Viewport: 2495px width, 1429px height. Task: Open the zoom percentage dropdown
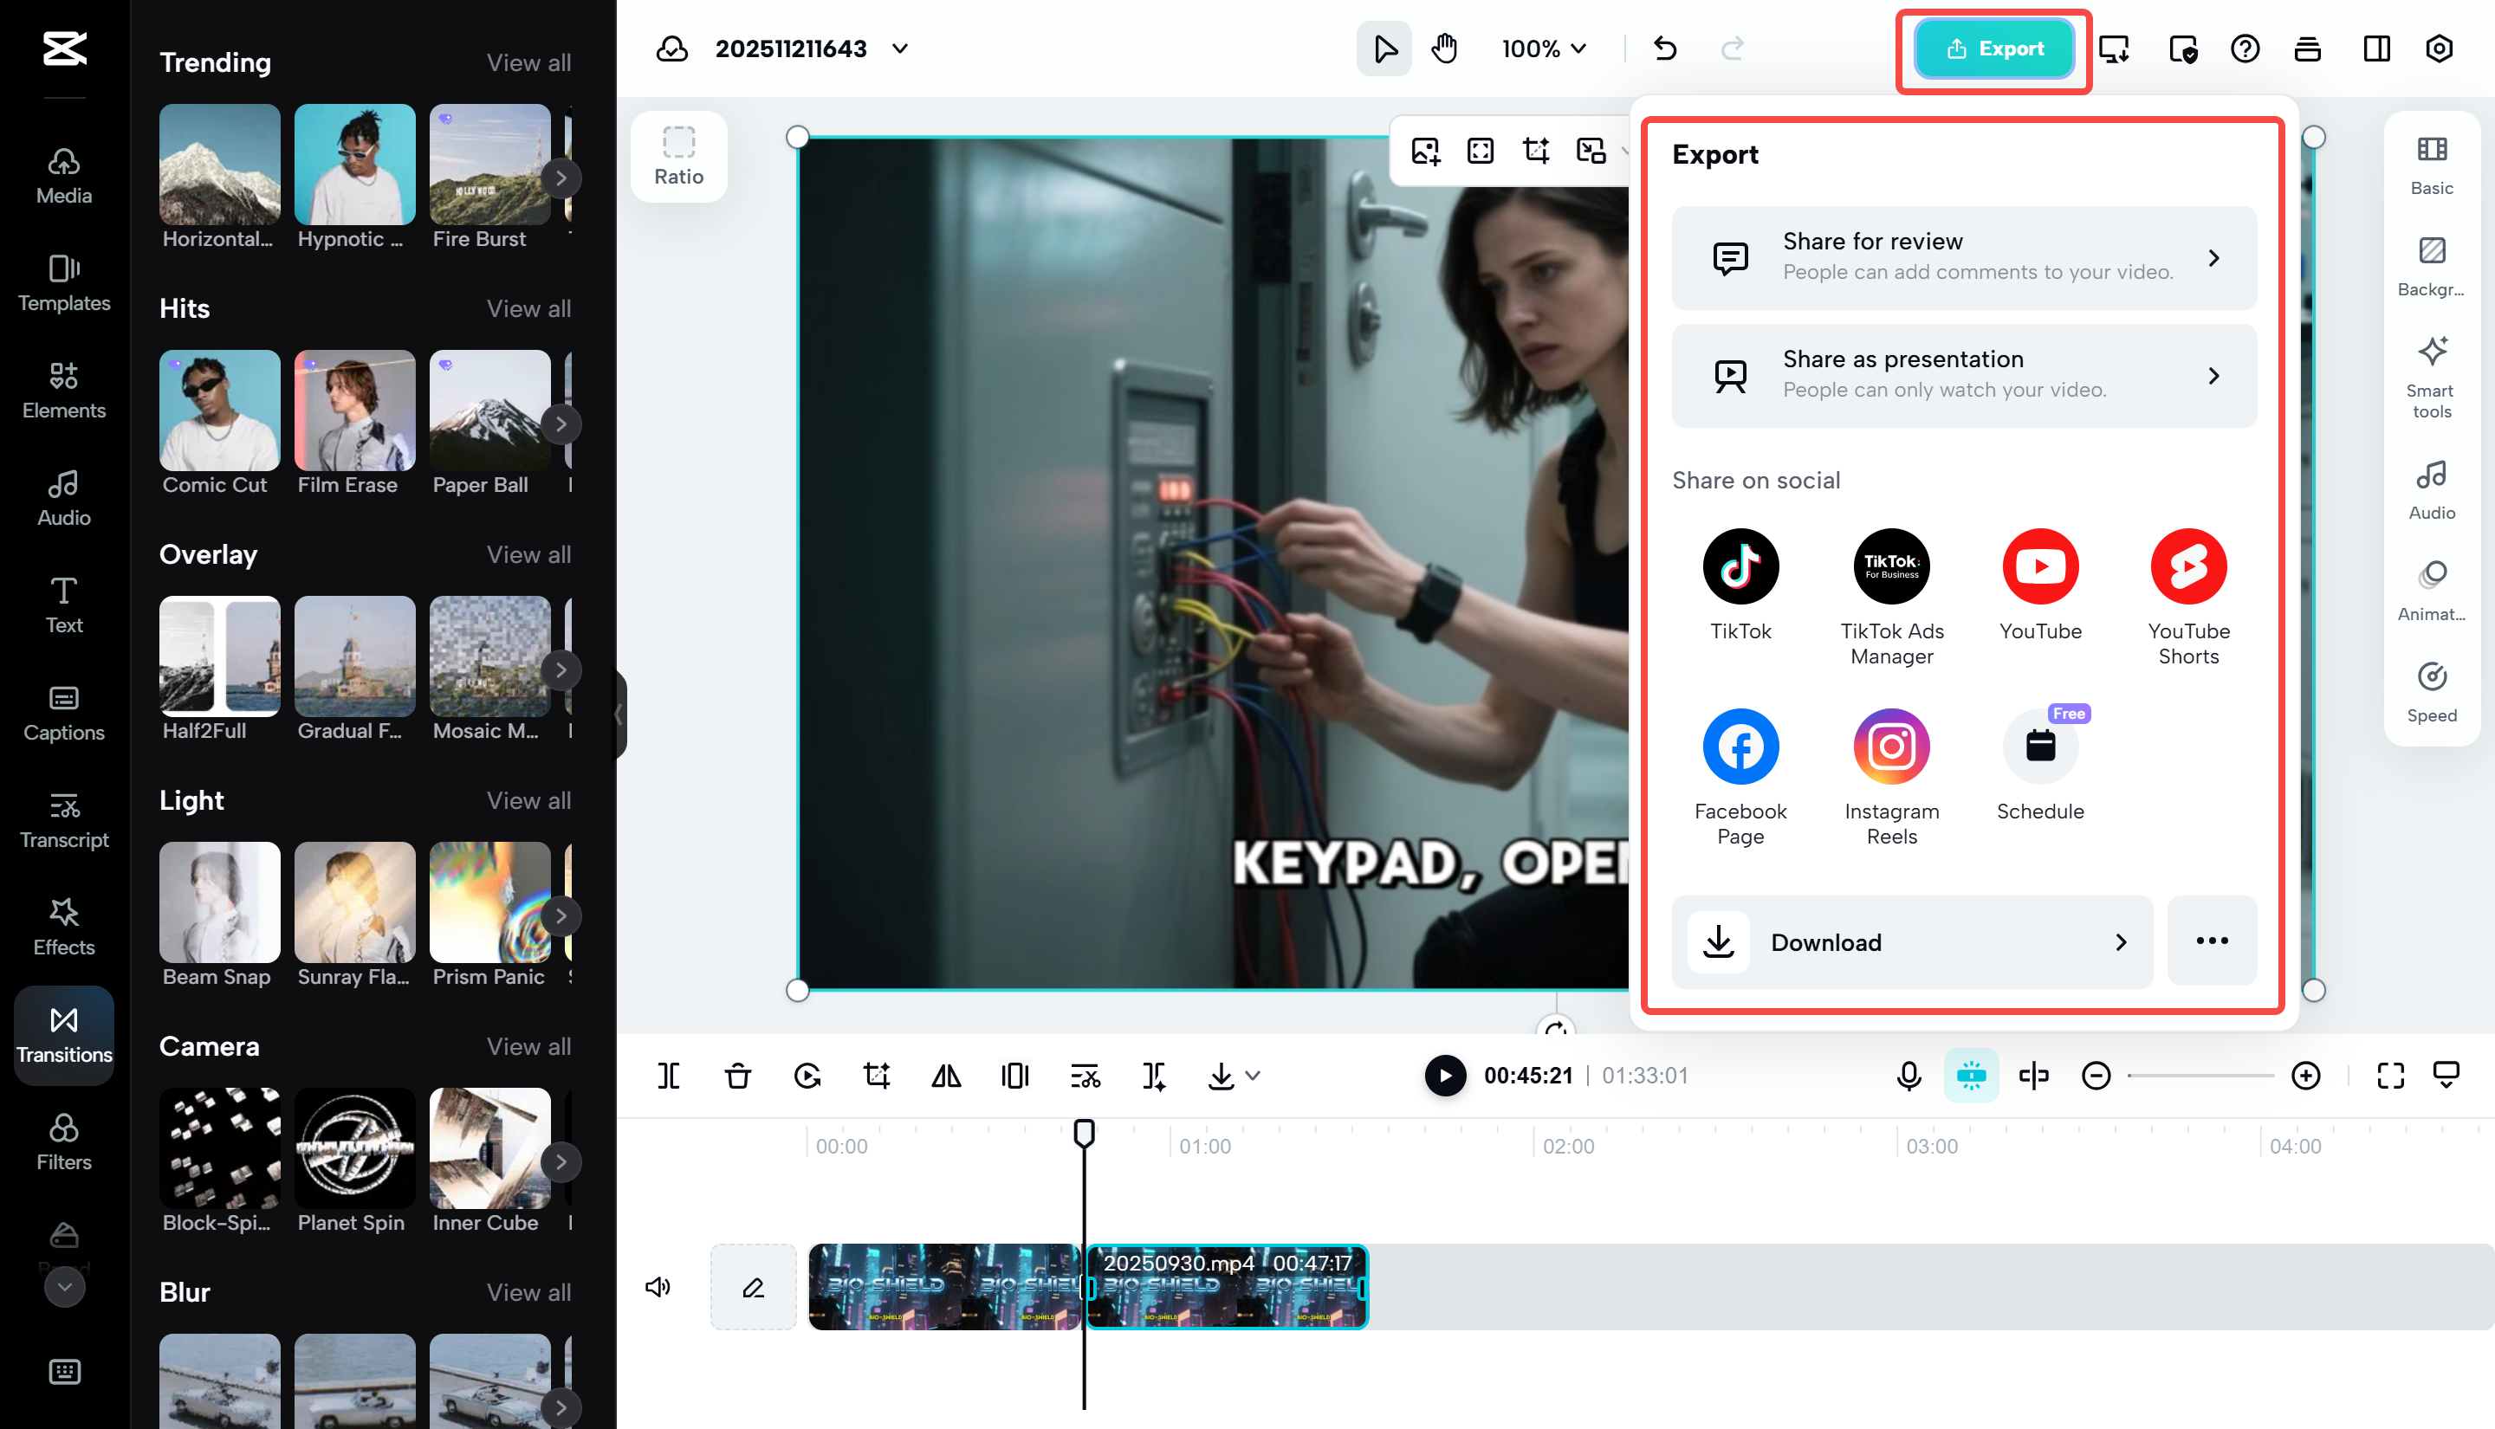click(x=1543, y=48)
